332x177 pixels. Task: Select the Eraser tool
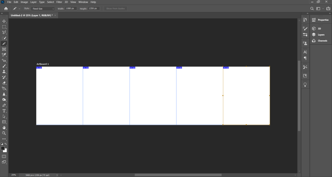4,83
